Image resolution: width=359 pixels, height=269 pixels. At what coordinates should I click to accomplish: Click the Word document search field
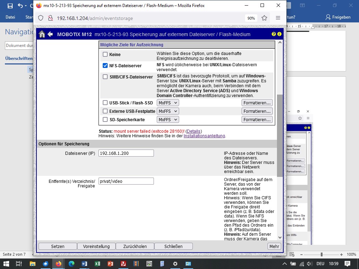coord(19,46)
